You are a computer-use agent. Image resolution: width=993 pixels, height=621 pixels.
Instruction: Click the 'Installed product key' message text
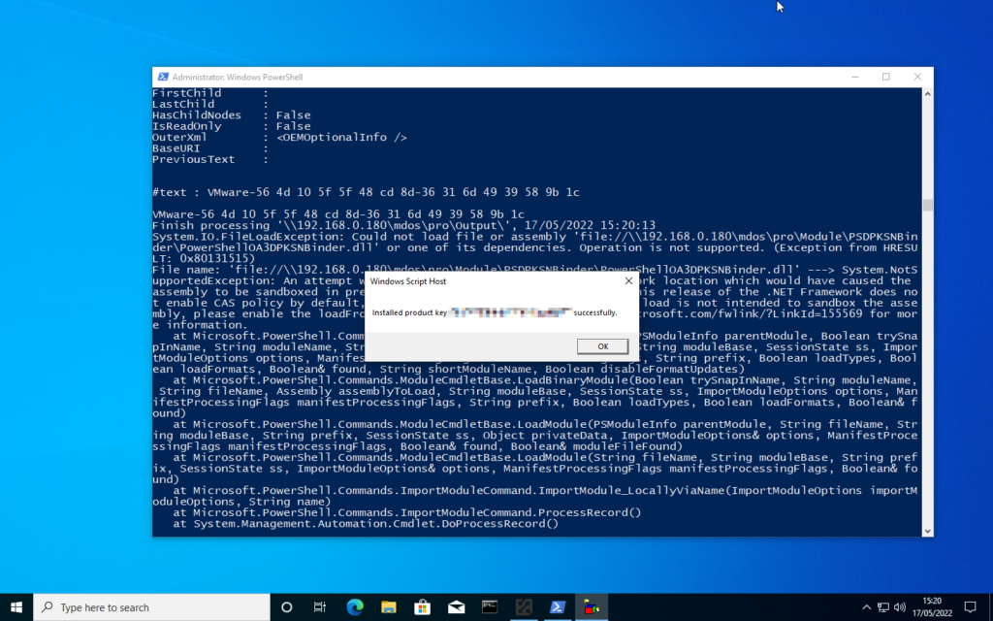494,312
